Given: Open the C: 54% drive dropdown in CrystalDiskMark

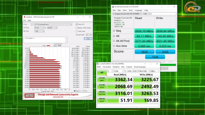Looking at the screenshot, I should tap(137, 71).
